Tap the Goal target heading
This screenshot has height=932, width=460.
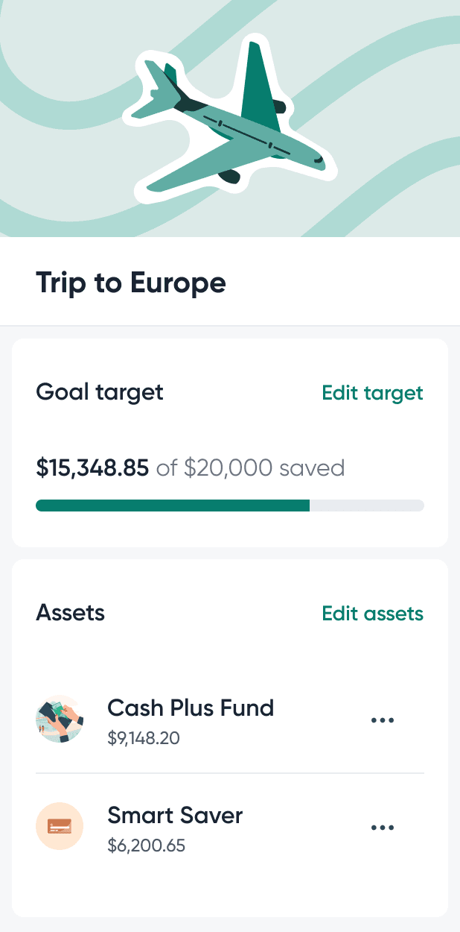click(x=100, y=392)
